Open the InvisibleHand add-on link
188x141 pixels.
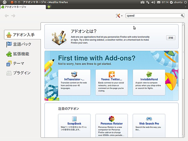pos(149,79)
